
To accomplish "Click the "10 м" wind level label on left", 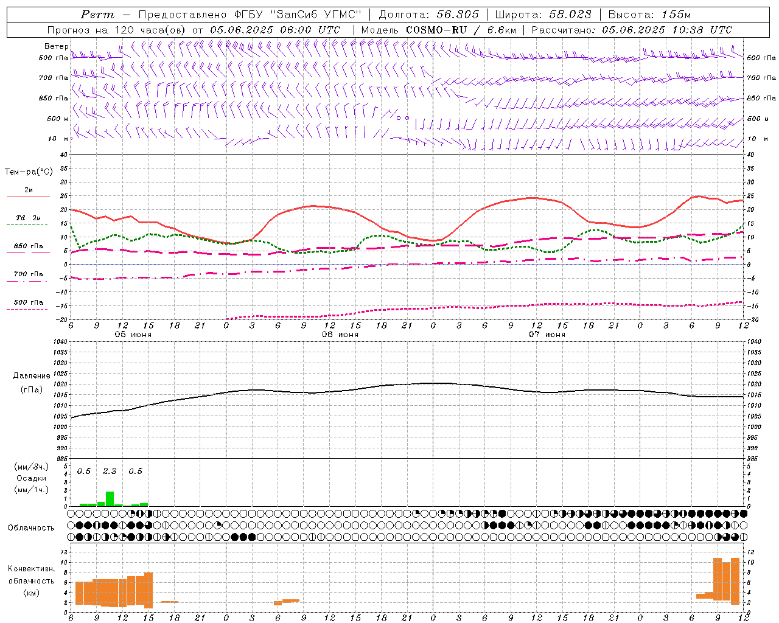I will 58,139.
